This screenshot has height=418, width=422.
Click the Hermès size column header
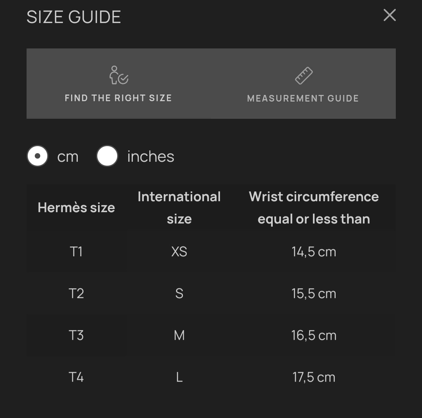pyautogui.click(x=76, y=208)
